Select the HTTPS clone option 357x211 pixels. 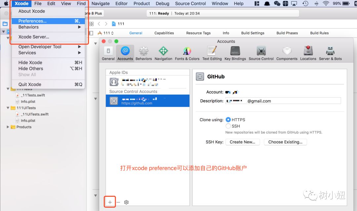228,119
